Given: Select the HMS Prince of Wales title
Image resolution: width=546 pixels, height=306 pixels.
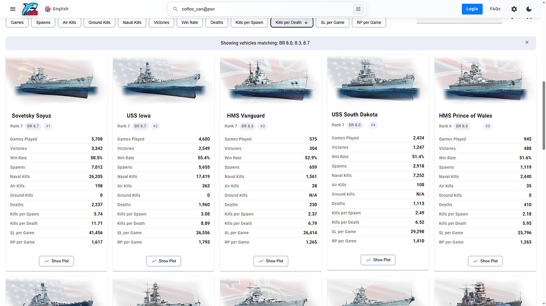Looking at the screenshot, I should [466, 115].
